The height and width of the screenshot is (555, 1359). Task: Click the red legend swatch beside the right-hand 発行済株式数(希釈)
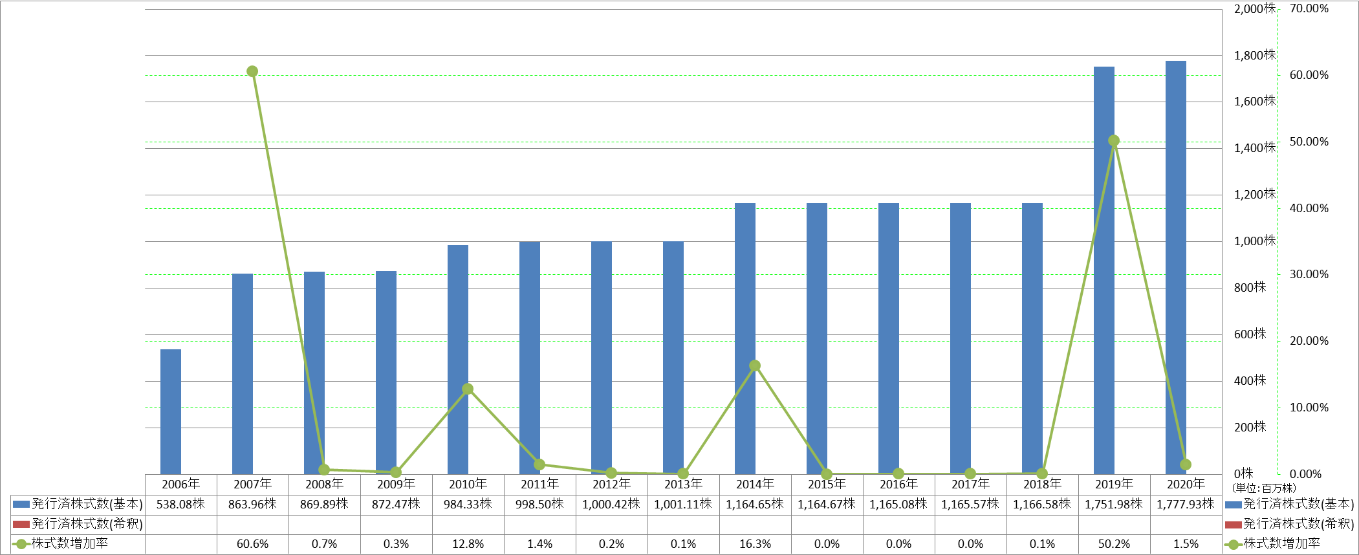pyautogui.click(x=1233, y=525)
